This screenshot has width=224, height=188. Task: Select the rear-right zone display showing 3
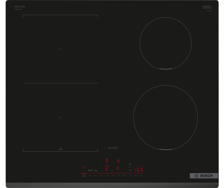(x=118, y=161)
